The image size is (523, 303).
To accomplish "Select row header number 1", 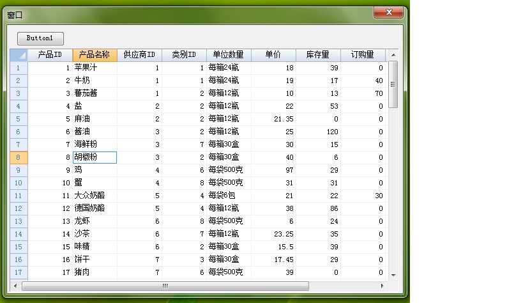I will (x=19, y=68).
